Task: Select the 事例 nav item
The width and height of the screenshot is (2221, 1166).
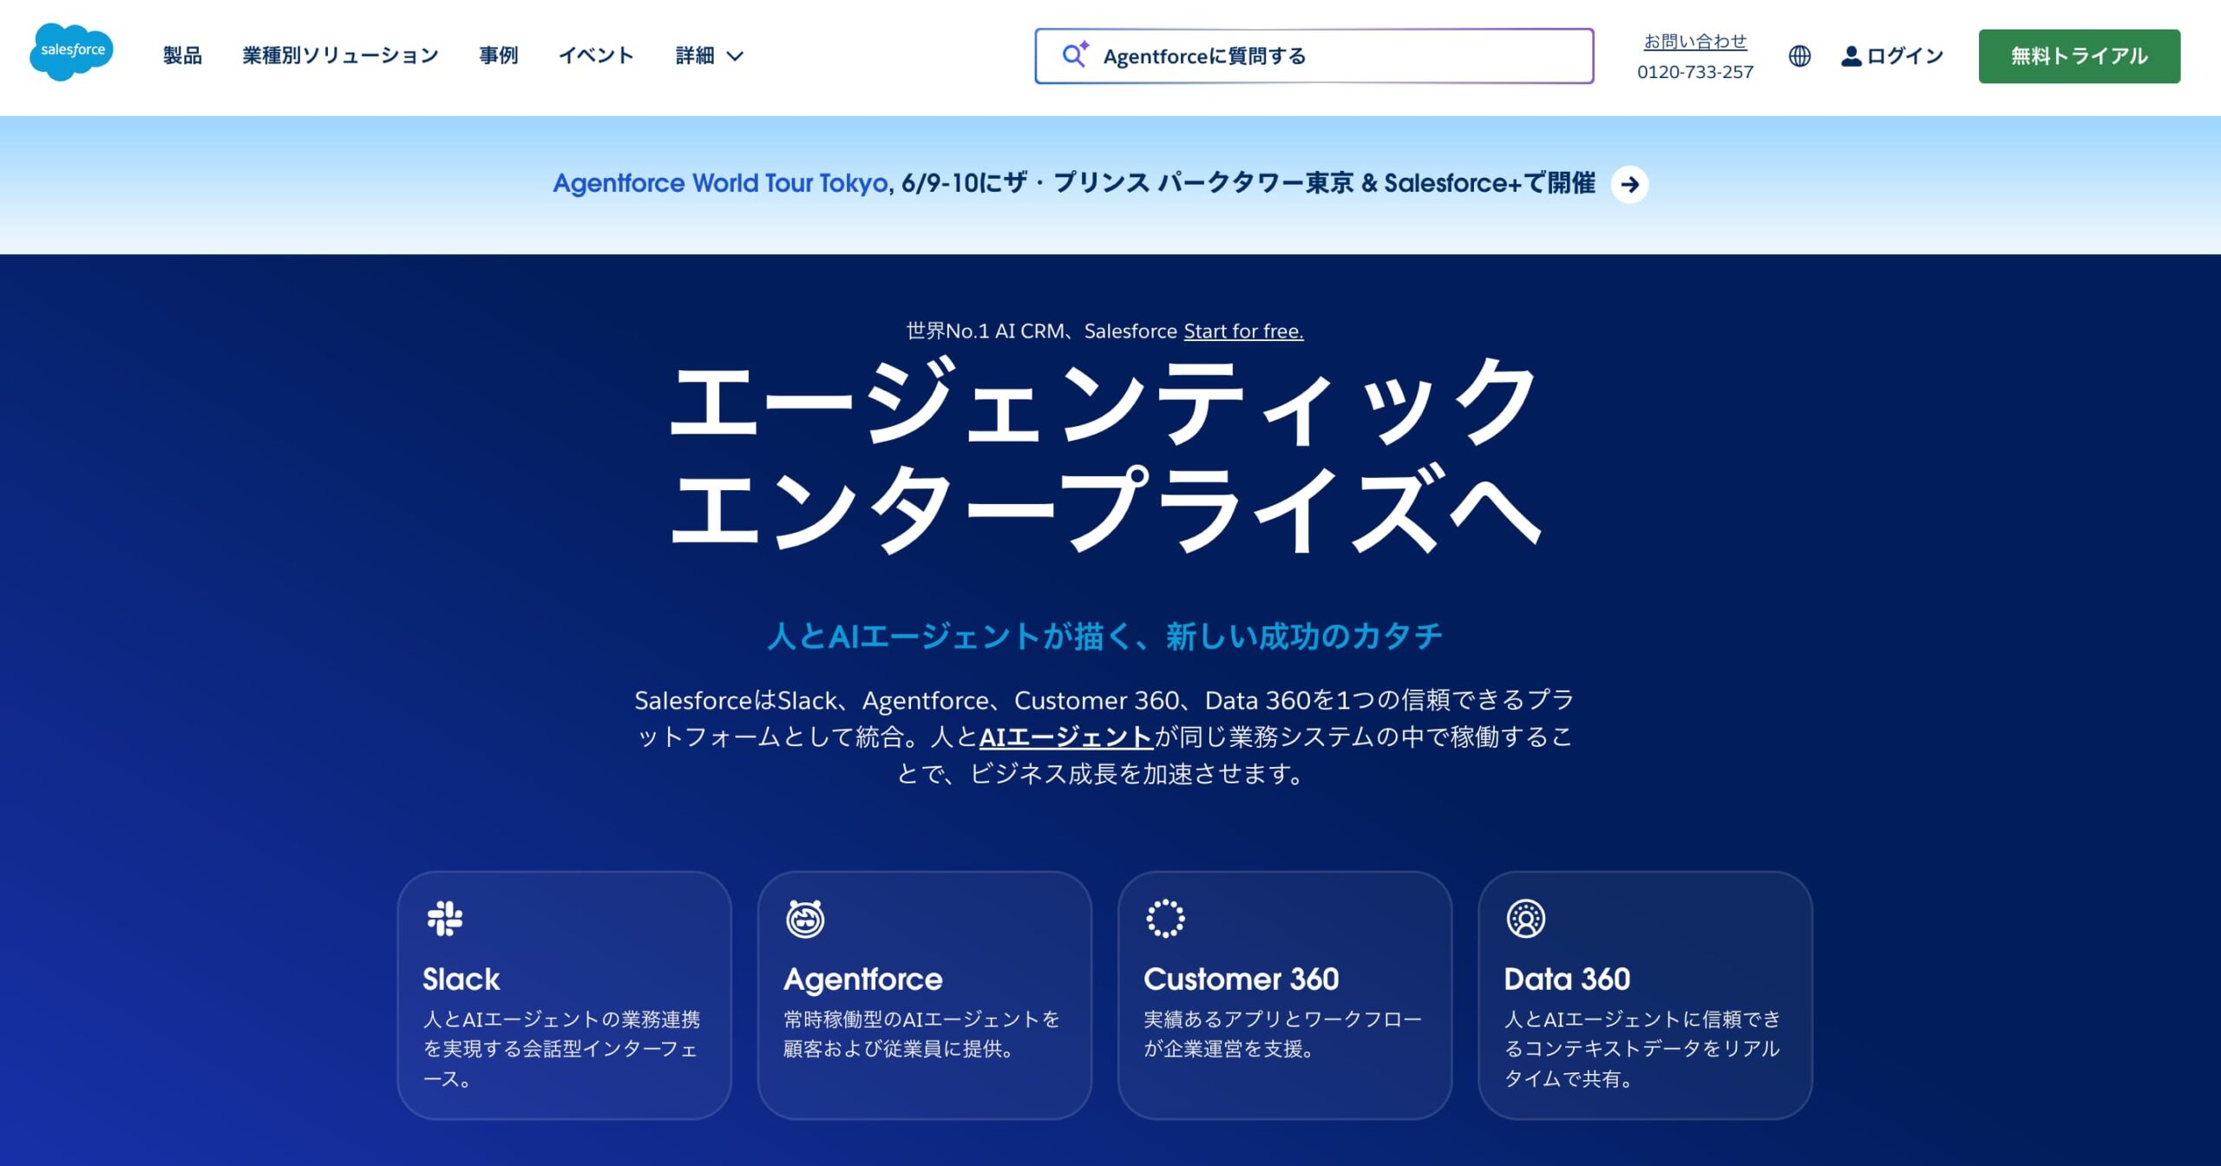Action: pyautogui.click(x=498, y=56)
